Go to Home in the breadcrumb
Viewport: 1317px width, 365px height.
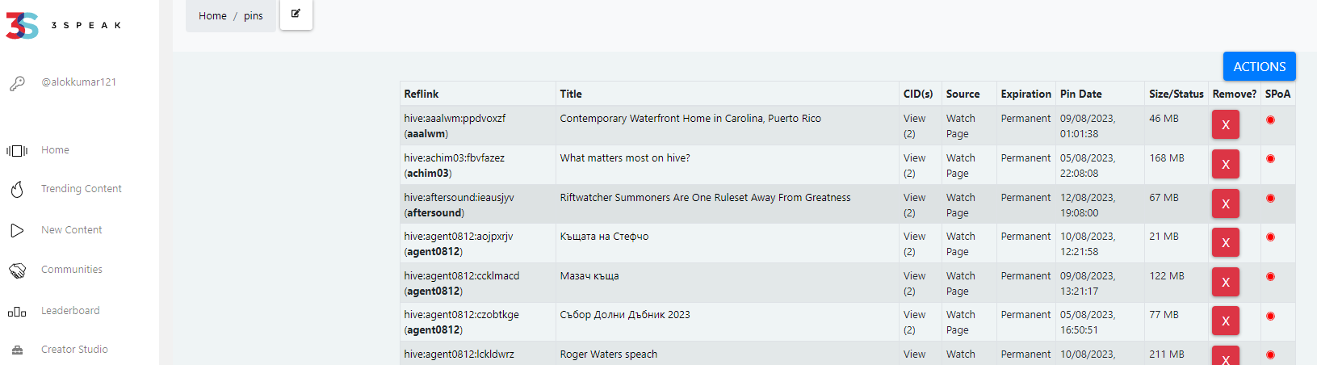pyautogui.click(x=212, y=15)
